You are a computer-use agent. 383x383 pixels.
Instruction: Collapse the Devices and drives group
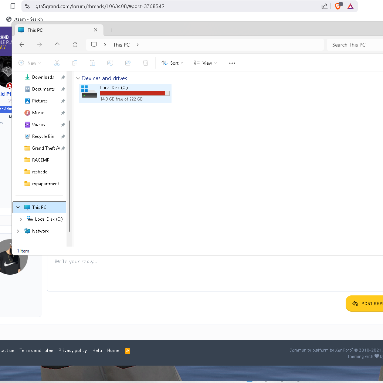tap(78, 78)
